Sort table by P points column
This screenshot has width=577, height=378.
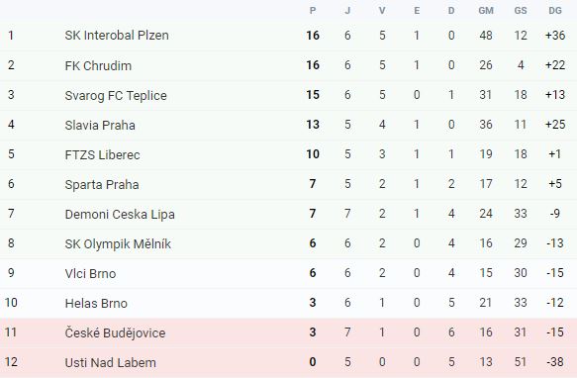(x=313, y=11)
